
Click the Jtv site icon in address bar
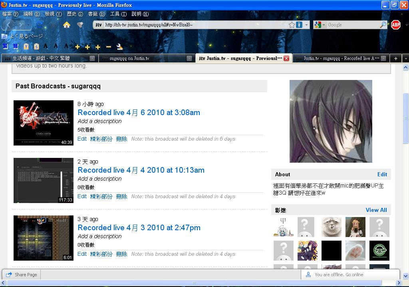pyautogui.click(x=98, y=25)
